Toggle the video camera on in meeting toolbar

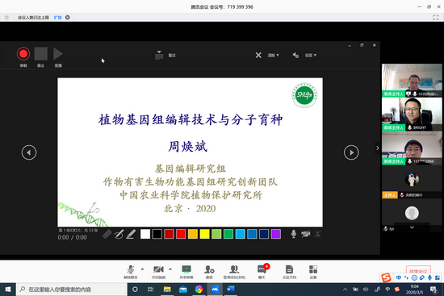coord(158,272)
